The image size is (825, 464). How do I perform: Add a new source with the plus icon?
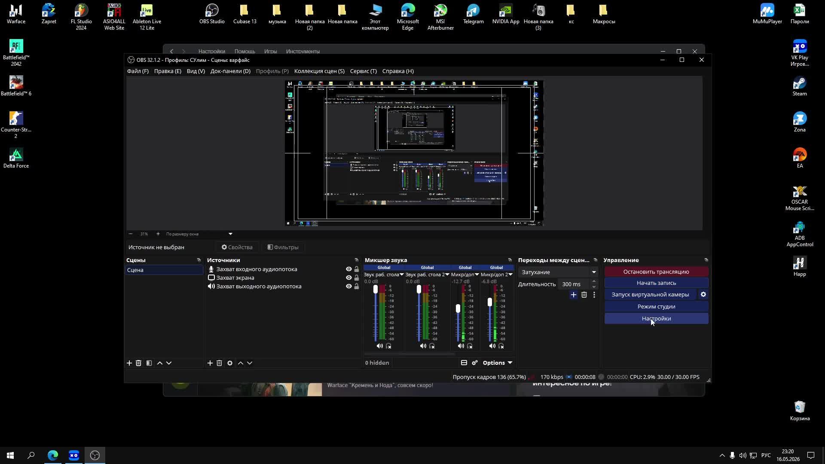pyautogui.click(x=210, y=363)
